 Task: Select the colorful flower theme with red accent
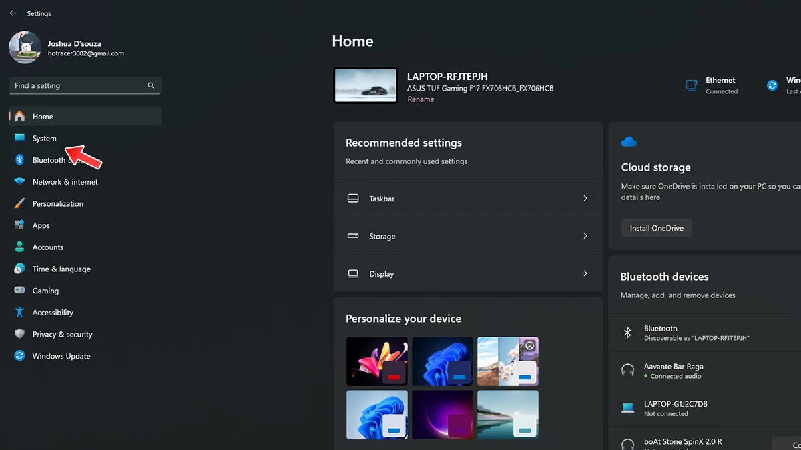click(x=377, y=361)
